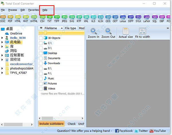Select excelconverter folder in tree
The height and width of the screenshot is (135, 172).
coord(22,64)
